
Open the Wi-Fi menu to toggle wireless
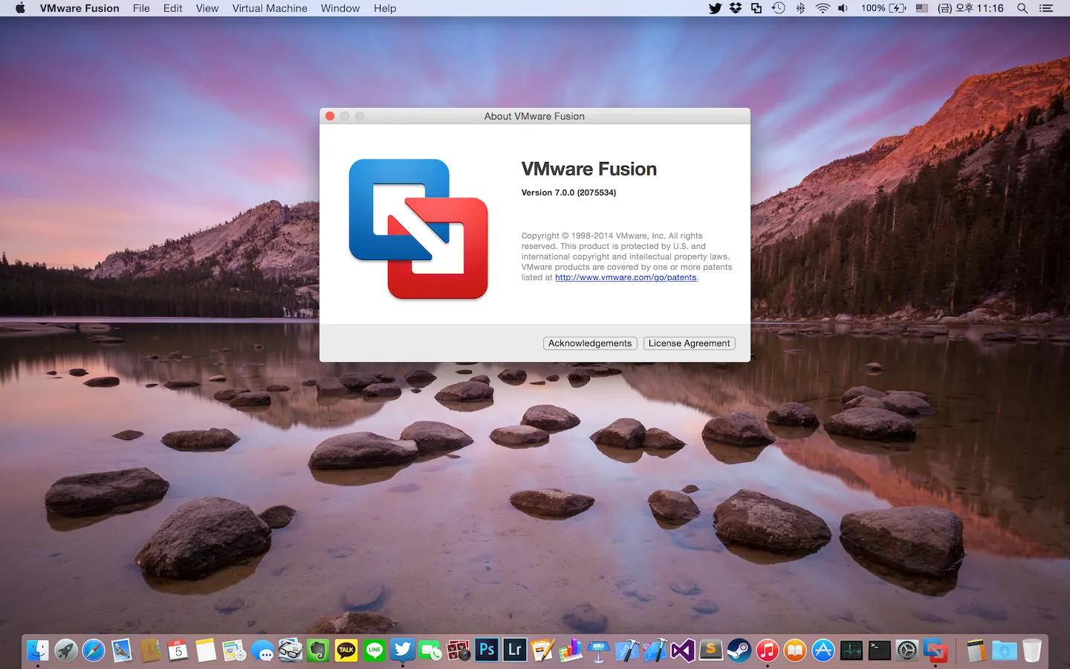coord(823,8)
